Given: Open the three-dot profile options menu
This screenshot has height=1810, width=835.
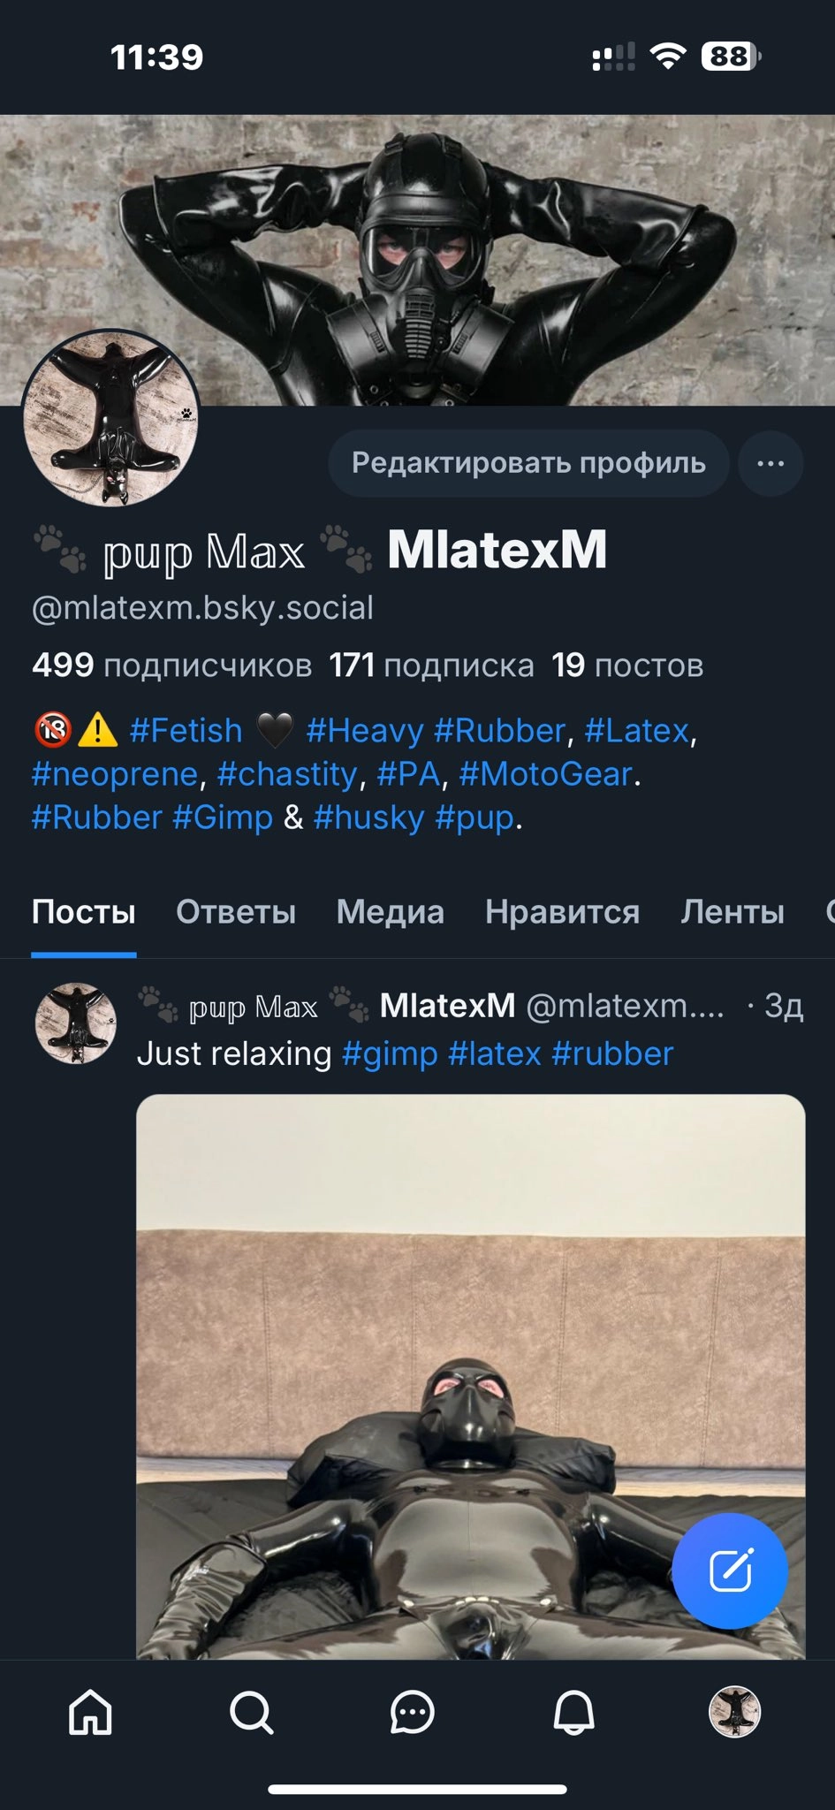Looking at the screenshot, I should click(770, 463).
